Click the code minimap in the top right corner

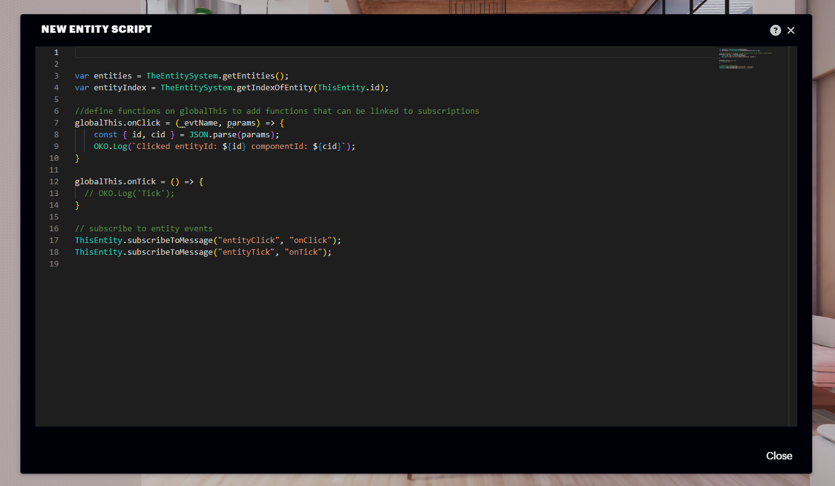click(739, 59)
